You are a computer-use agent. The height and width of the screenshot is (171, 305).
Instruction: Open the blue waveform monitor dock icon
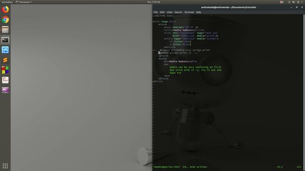(x=5, y=50)
